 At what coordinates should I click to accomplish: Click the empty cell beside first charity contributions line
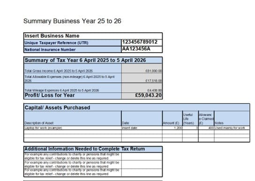coord(142,156)
